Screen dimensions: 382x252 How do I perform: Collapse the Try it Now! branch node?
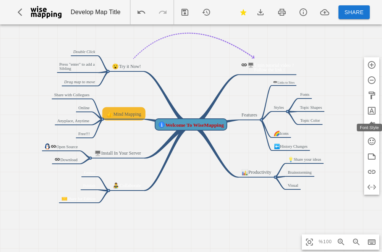[x=108, y=71]
